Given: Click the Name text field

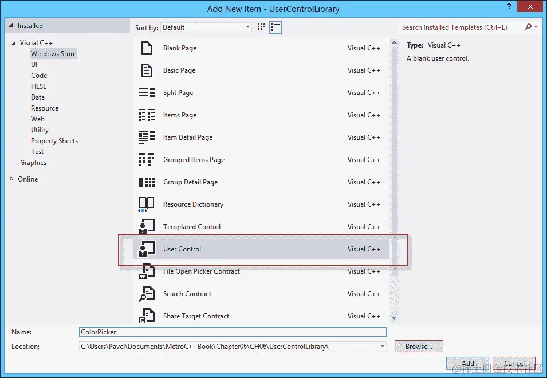Looking at the screenshot, I should click(233, 332).
